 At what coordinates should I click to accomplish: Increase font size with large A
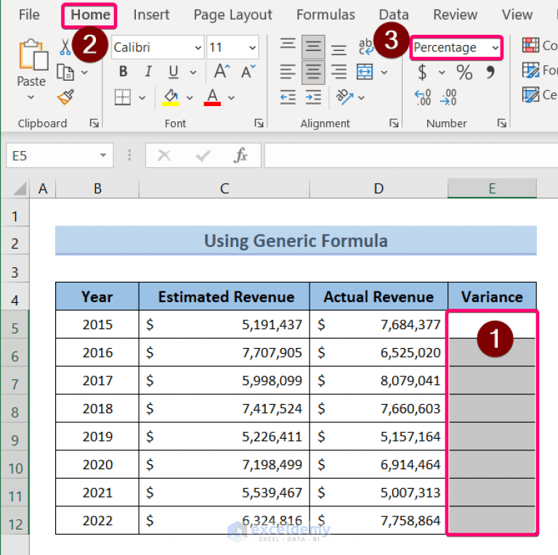click(222, 71)
